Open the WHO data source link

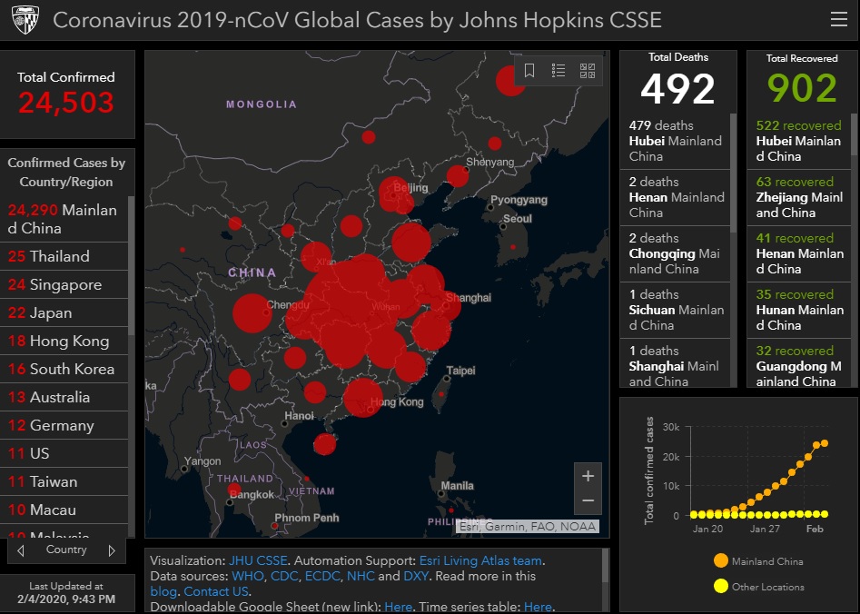[247, 576]
